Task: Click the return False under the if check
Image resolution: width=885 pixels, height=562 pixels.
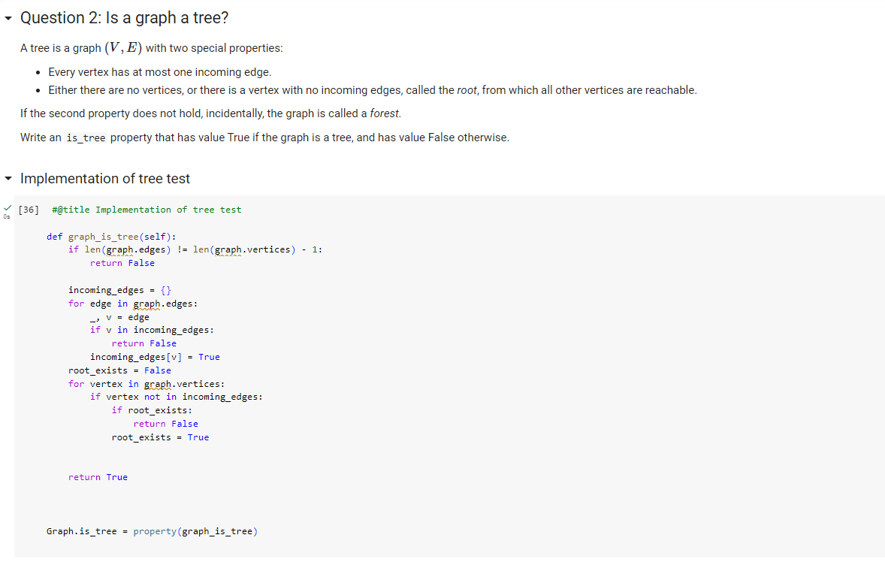Action: coord(145,343)
